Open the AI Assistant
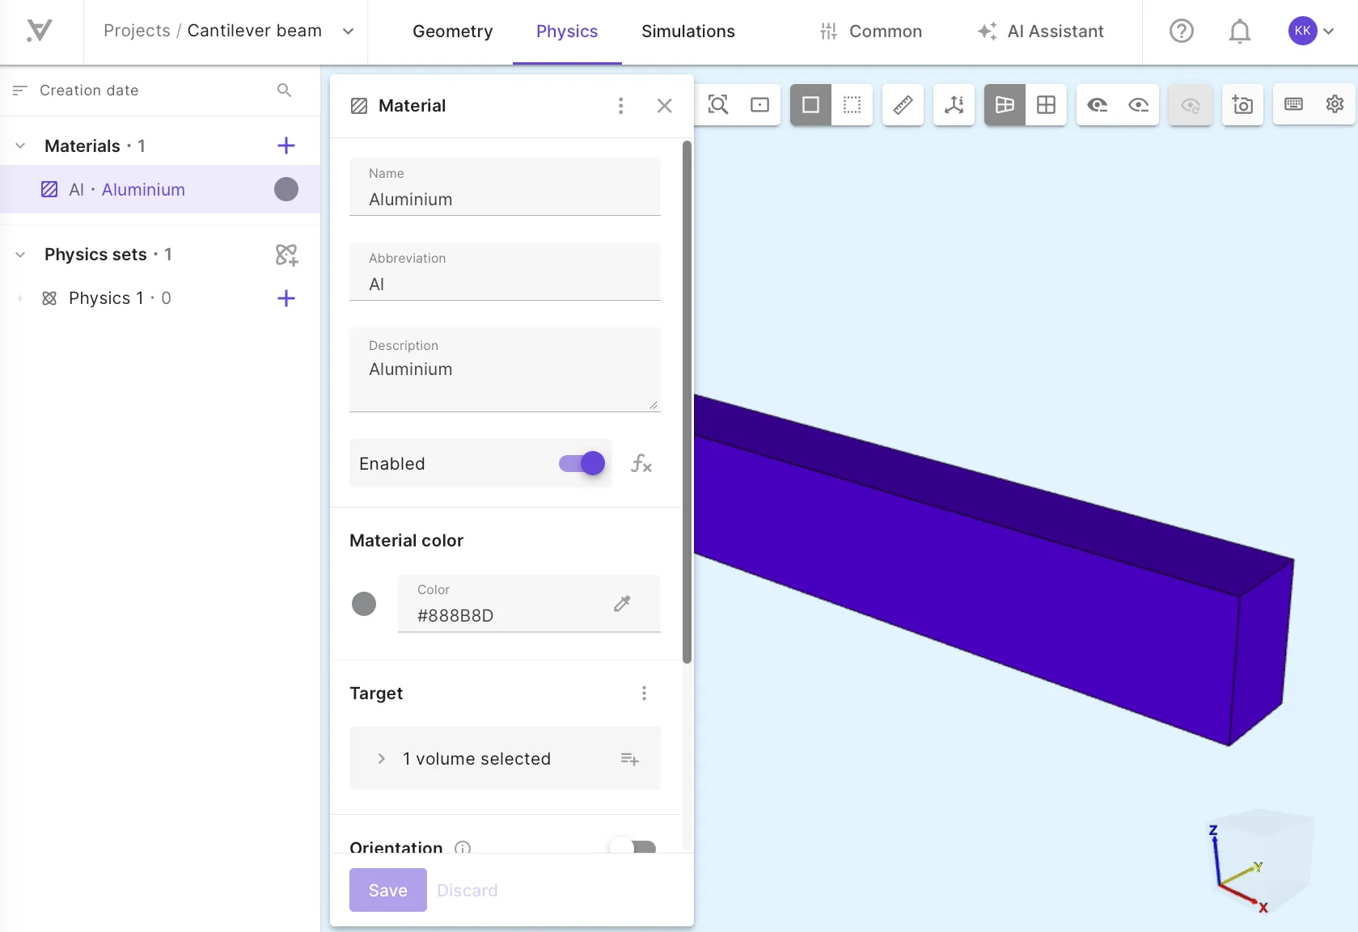Viewport: 1358px width, 932px height. coord(1040,32)
